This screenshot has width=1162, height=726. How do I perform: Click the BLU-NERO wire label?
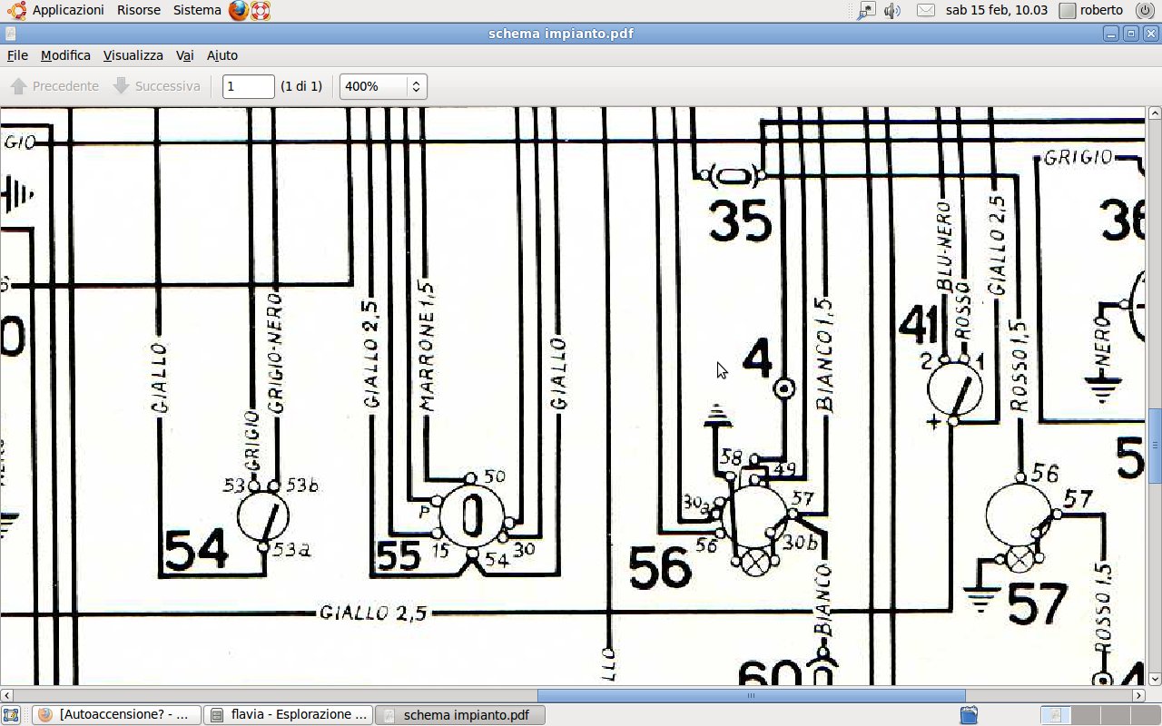click(x=944, y=246)
